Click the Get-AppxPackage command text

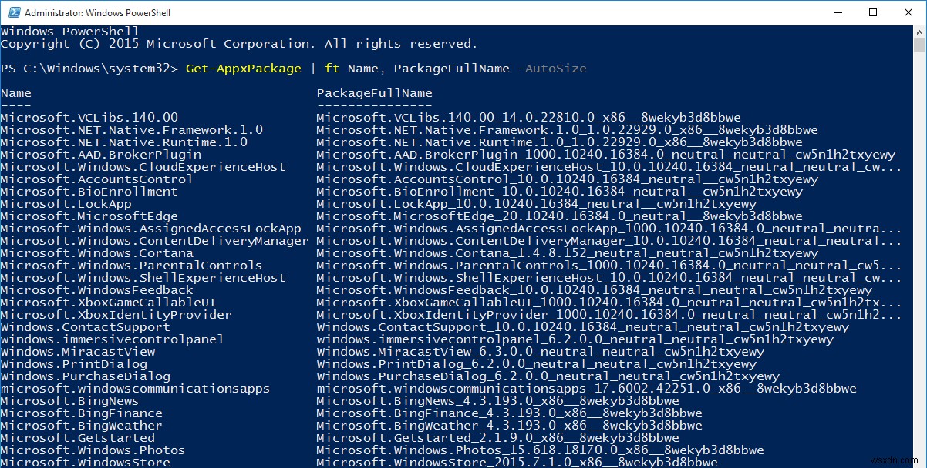click(243, 68)
